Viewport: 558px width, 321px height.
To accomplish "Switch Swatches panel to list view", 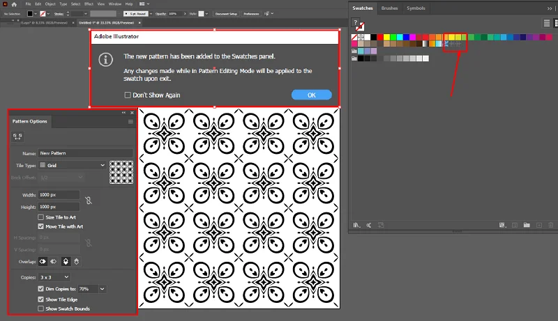I will coord(547,24).
